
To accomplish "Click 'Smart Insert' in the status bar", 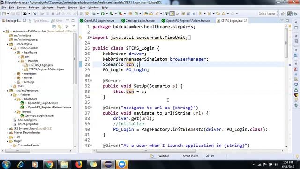I will tap(190, 156).
